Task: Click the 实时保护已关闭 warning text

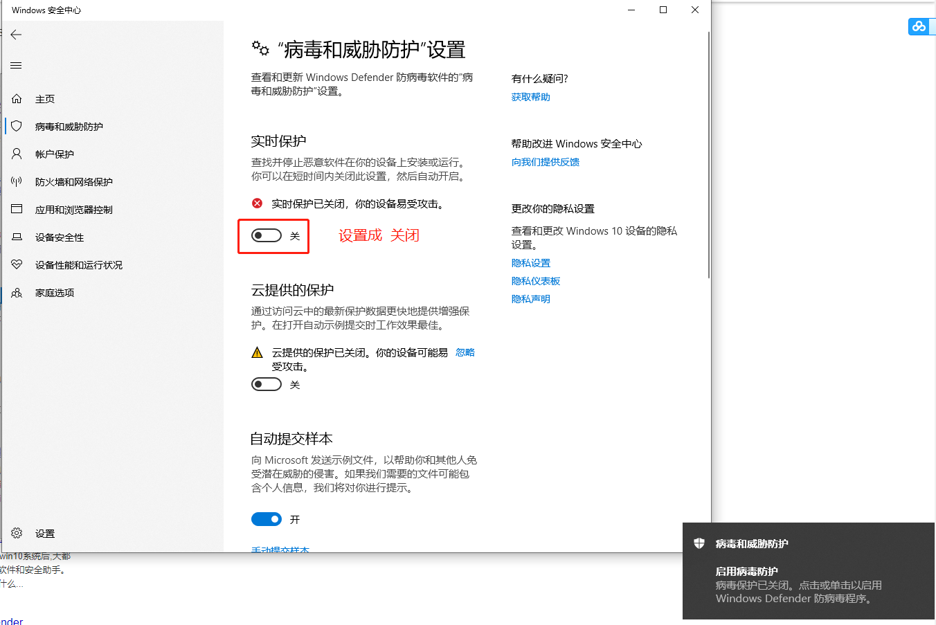Action: (357, 203)
